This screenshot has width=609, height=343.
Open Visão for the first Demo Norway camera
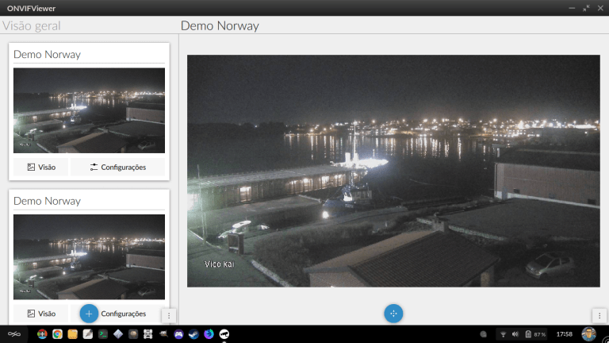pyautogui.click(x=41, y=167)
